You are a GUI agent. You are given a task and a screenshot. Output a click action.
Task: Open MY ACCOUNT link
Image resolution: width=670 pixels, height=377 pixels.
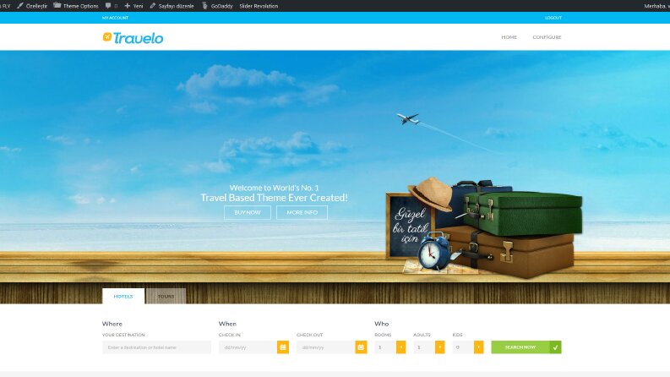[x=115, y=18]
